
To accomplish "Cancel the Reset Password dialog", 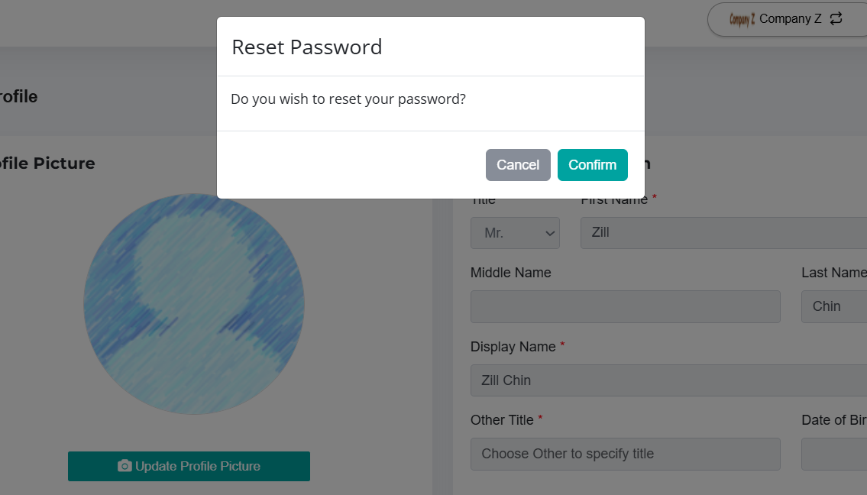I will (x=518, y=165).
